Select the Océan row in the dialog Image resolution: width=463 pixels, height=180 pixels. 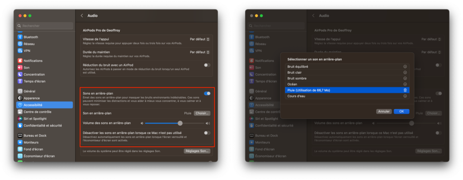347,84
